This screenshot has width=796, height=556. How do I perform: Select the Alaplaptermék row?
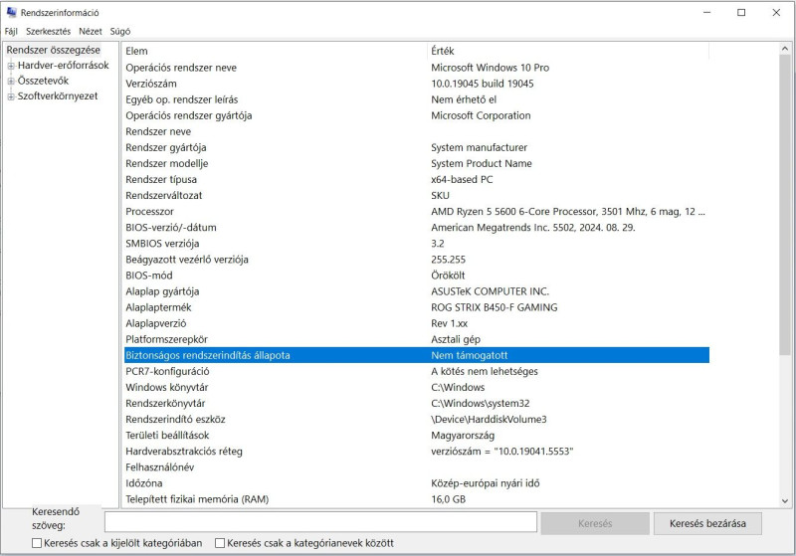416,307
